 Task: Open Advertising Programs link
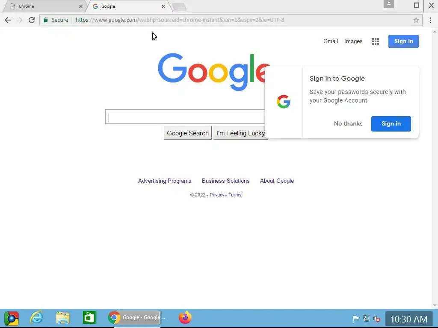[x=165, y=181]
